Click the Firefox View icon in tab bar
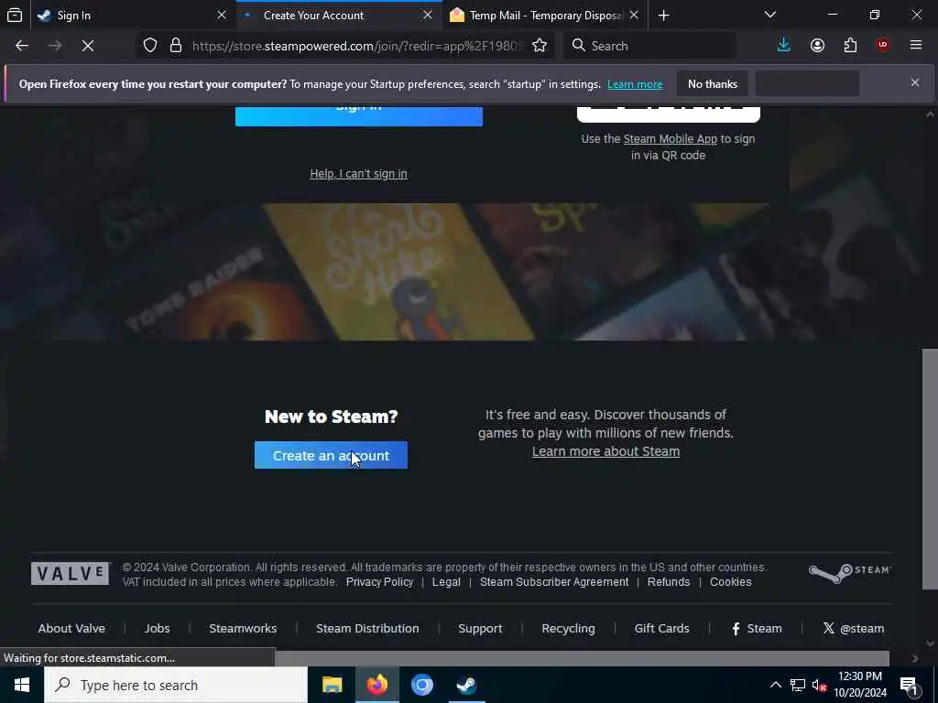The height and width of the screenshot is (703, 938). (x=15, y=15)
